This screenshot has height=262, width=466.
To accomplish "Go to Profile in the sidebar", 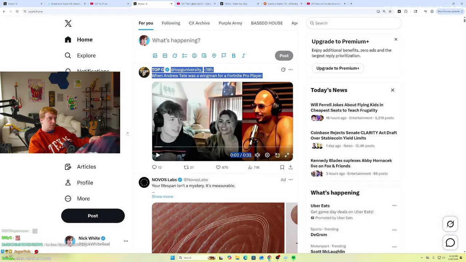I will (x=79, y=183).
